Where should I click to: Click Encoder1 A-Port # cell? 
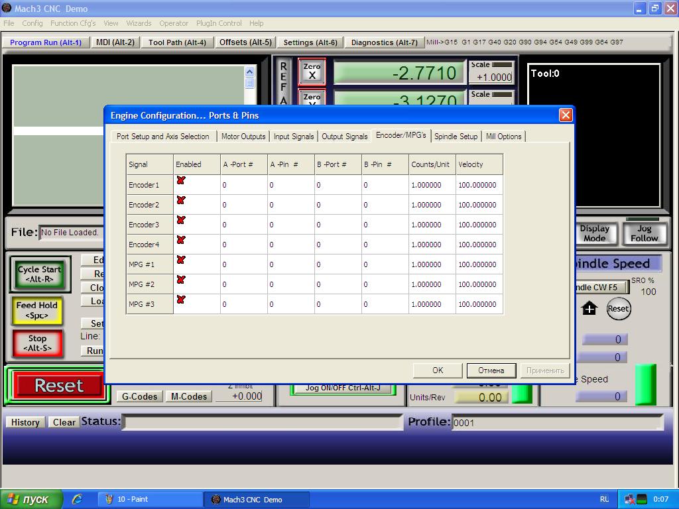[x=244, y=185]
